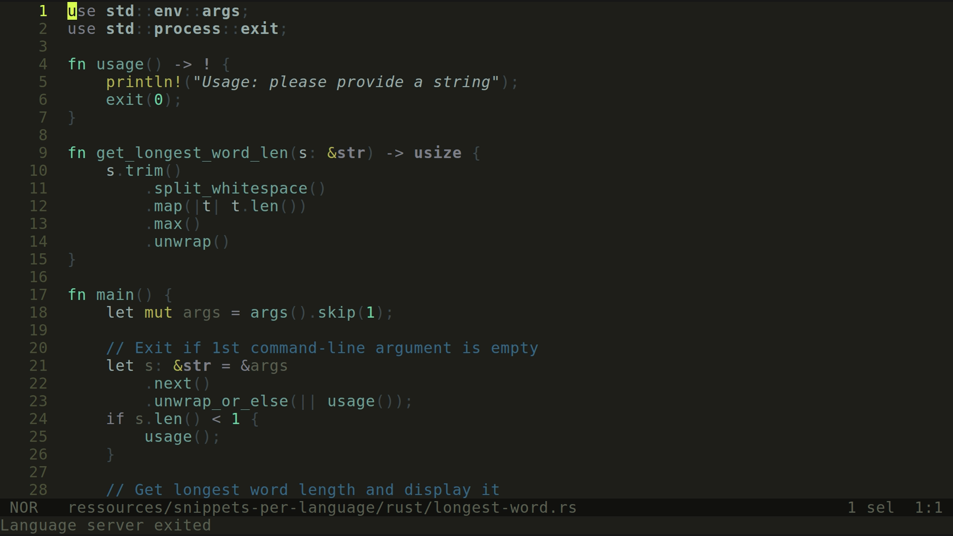Click line number 9 in the gutter
953x536 pixels.
coord(43,153)
